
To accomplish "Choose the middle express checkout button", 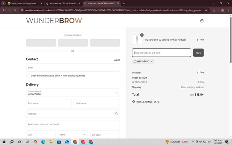I will pos(73,43).
